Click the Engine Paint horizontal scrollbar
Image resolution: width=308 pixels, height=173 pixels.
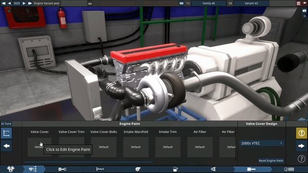(x=89, y=162)
